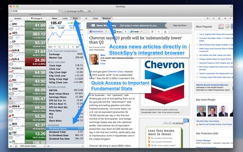Refresh the watchlist quotes
This screenshot has width=243, height=152.
16,146
